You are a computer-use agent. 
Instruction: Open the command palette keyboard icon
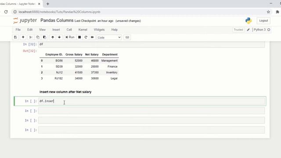pyautogui.click(x=127, y=37)
